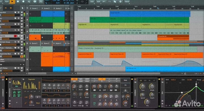The image size is (204, 111).
Task: Open the FX section of Polysynth
Action: point(126,85)
